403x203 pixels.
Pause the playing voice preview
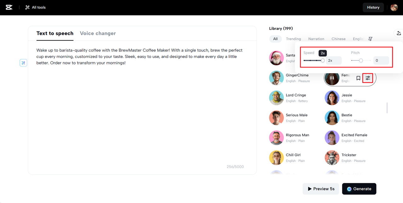tap(332, 78)
